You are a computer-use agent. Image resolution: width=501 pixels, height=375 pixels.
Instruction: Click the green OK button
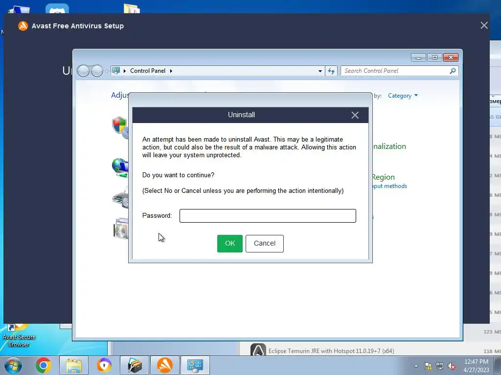click(x=230, y=243)
